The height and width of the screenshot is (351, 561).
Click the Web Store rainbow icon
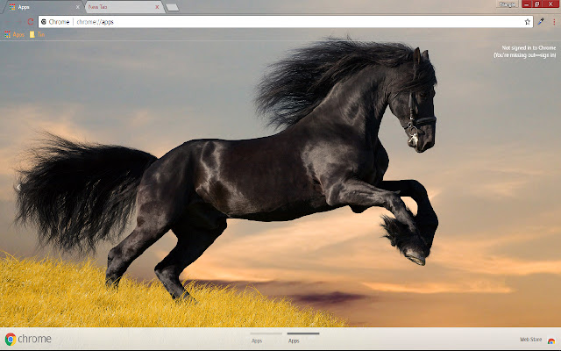click(x=551, y=340)
